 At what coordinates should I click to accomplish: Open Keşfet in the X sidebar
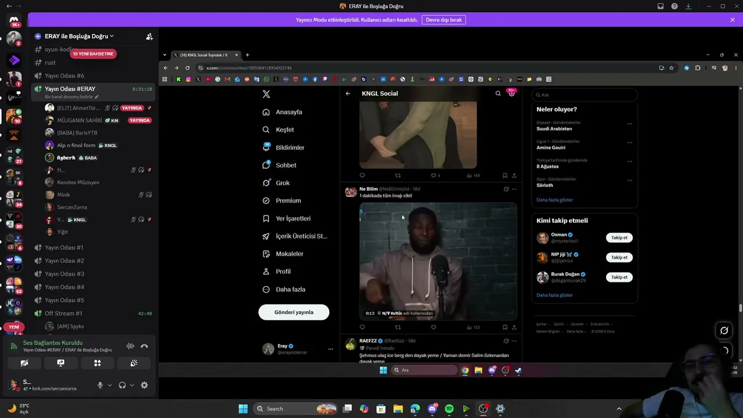[278, 129]
